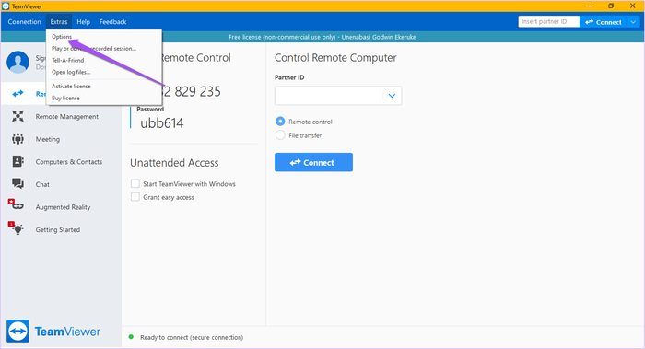Click the Meeting people icon
645x349 pixels.
pos(18,139)
